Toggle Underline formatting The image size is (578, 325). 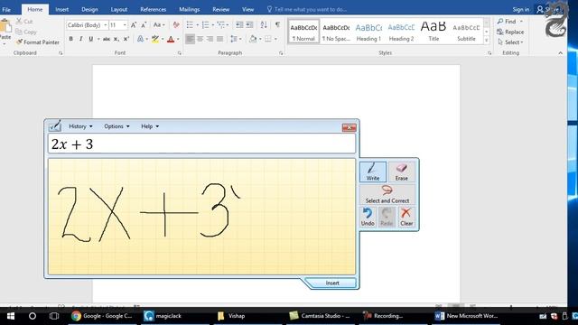(x=90, y=39)
